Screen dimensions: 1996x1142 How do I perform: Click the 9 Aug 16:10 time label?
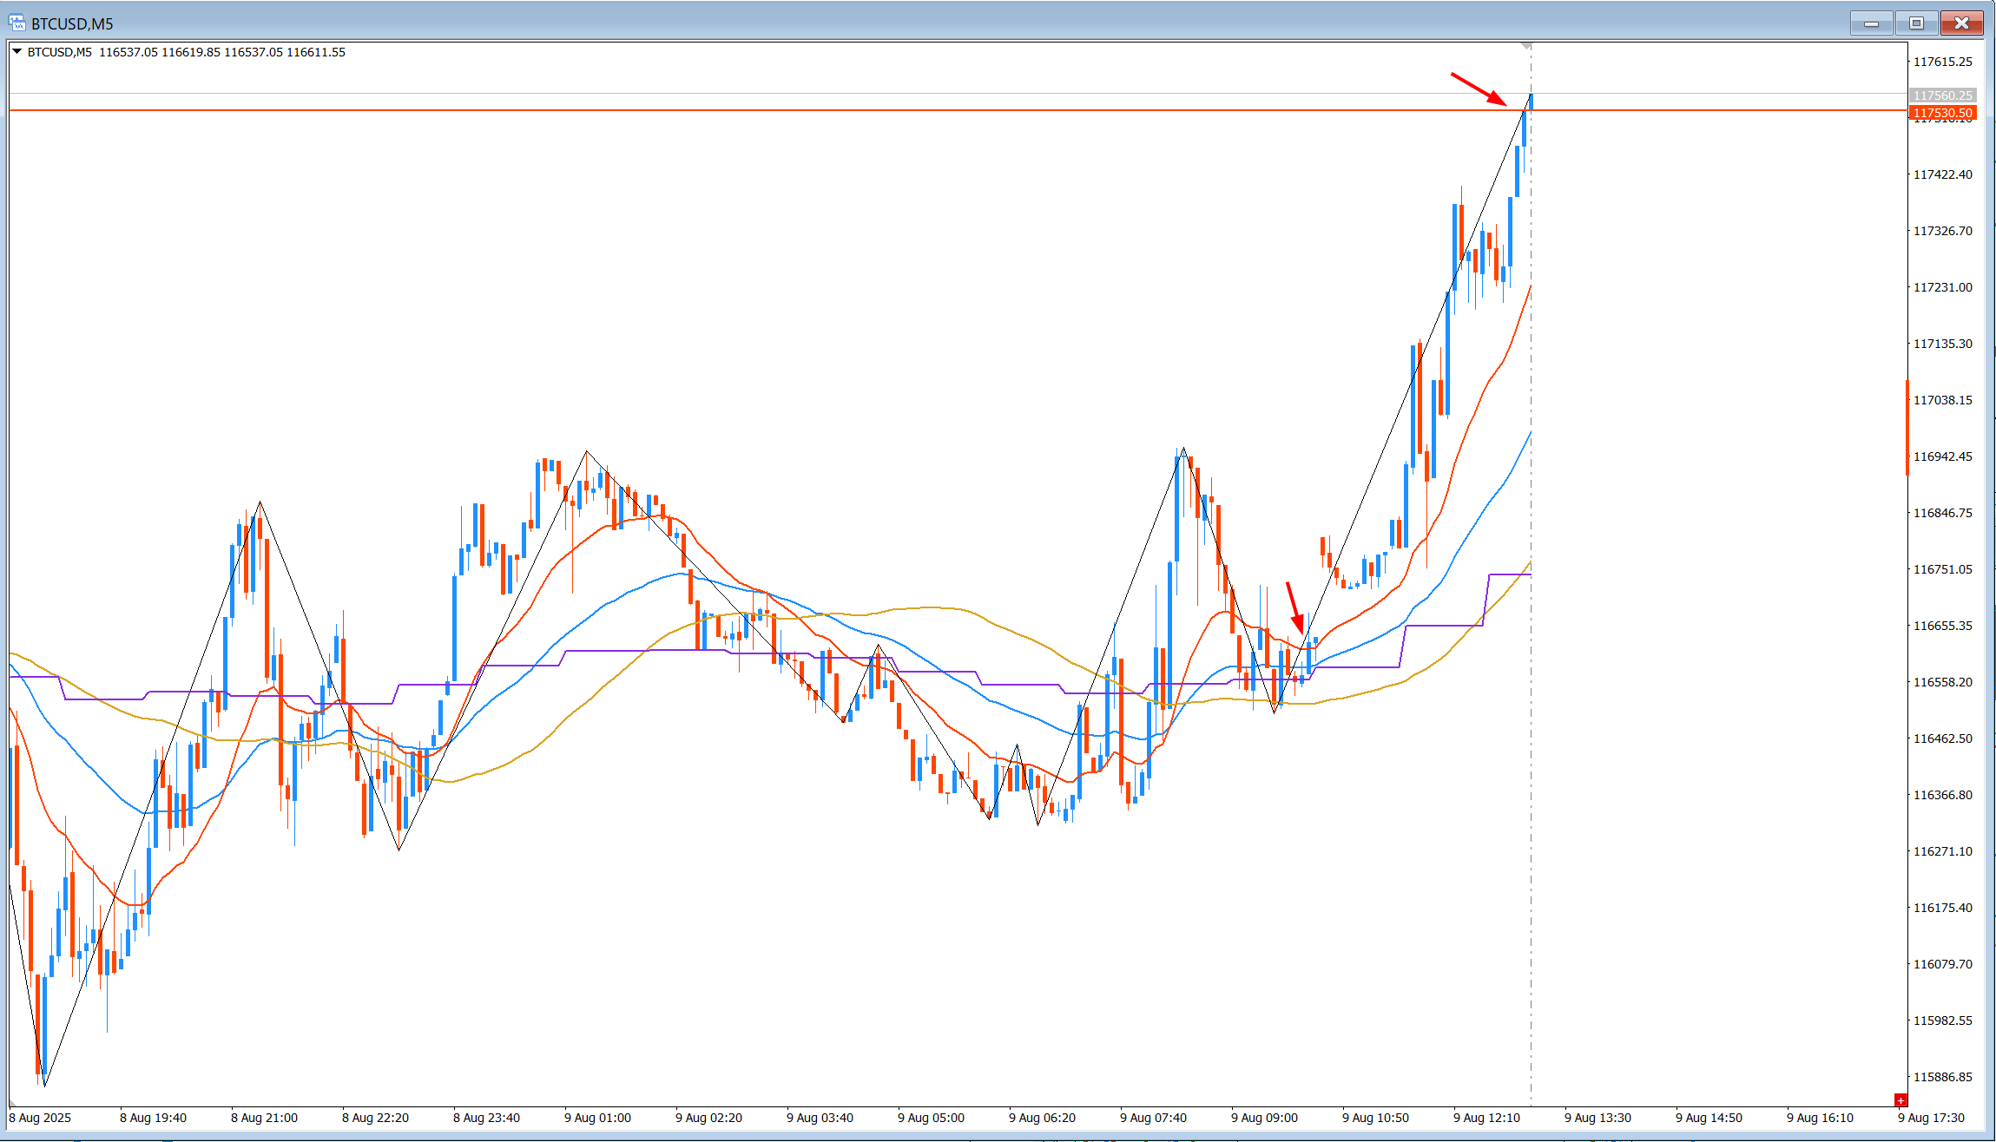(1820, 1118)
